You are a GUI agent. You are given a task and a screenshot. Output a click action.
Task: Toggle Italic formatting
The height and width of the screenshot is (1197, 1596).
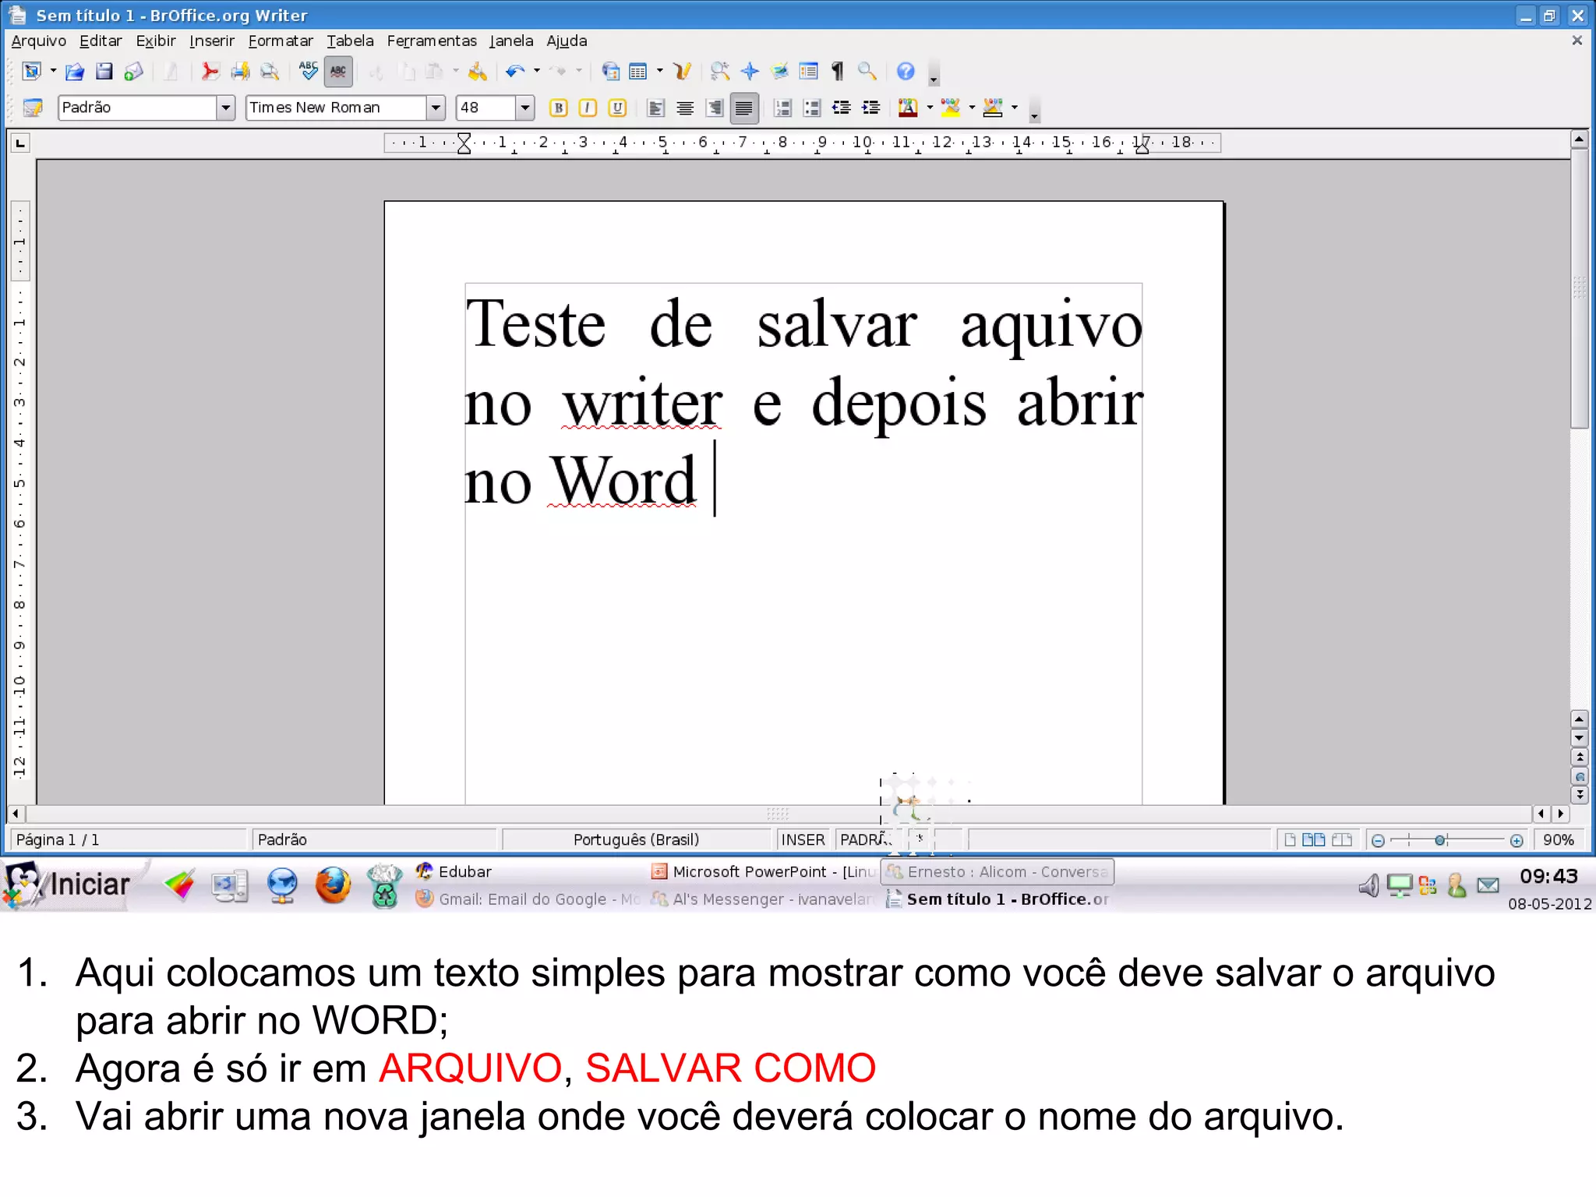(x=588, y=108)
